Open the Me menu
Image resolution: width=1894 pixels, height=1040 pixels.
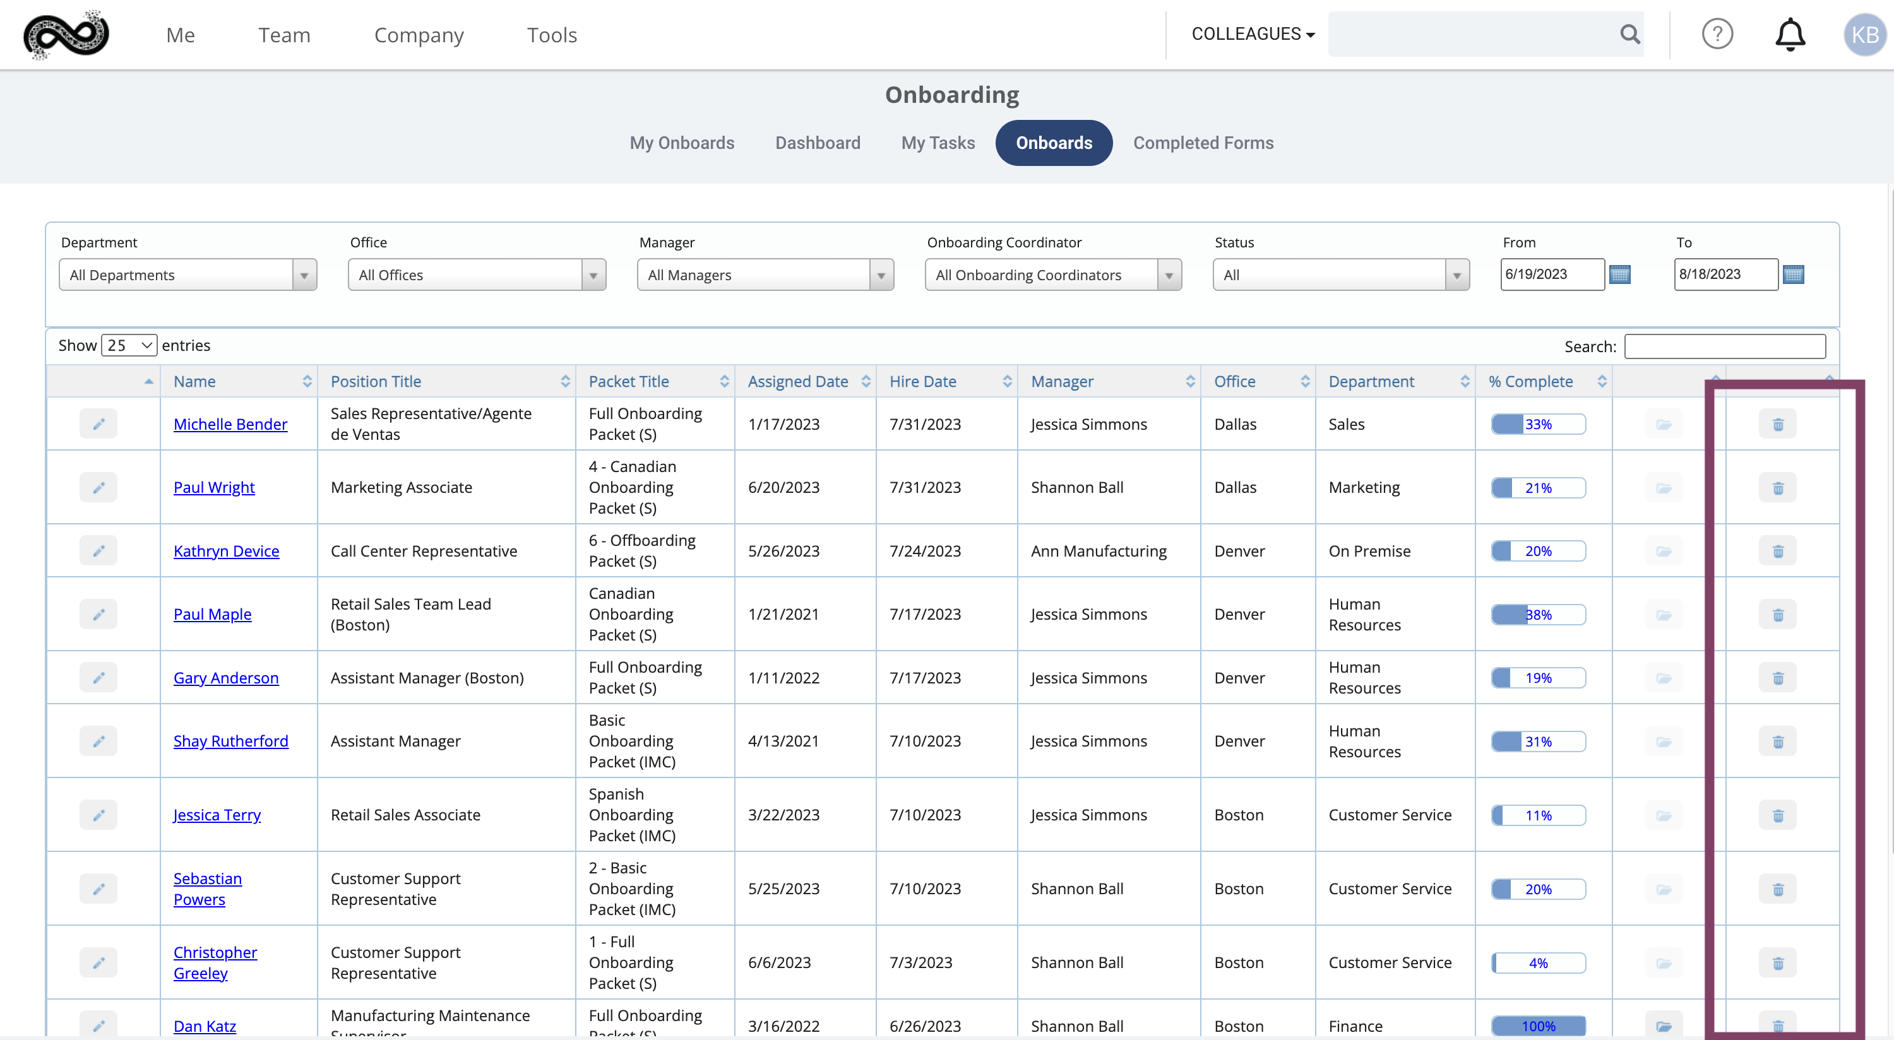click(180, 35)
